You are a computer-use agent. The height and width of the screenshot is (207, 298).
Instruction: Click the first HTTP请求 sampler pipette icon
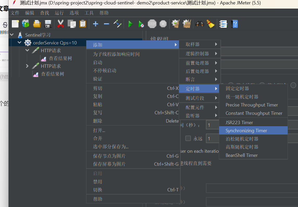click(x=35, y=50)
